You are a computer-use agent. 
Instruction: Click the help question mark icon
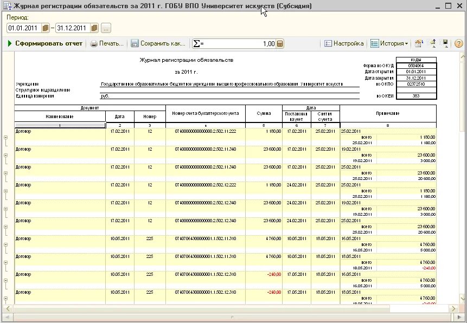coord(459,43)
